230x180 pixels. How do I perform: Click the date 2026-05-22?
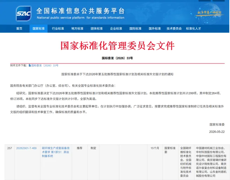coord(217,132)
